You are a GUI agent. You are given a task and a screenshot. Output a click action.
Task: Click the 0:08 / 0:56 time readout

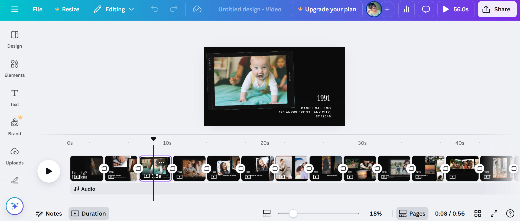coord(450,214)
